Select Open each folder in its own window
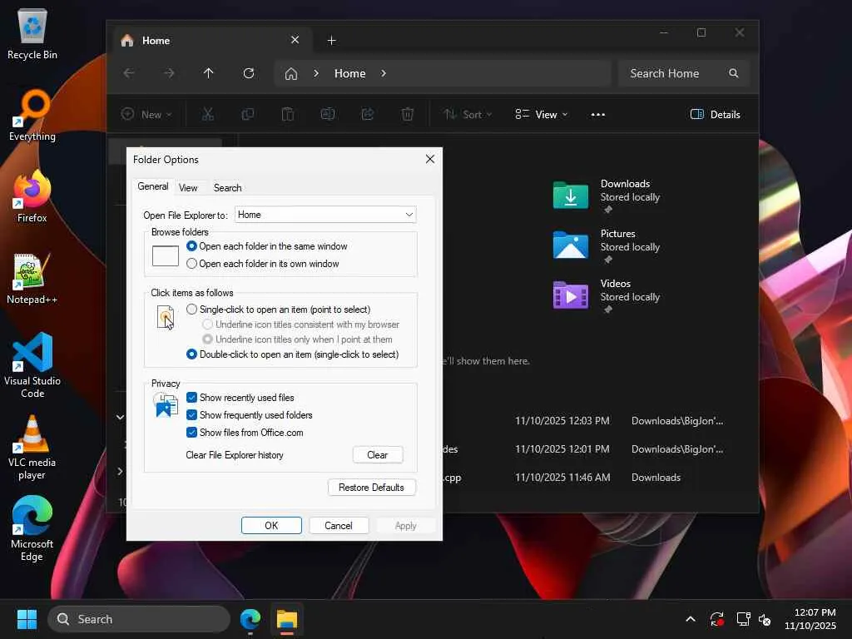852x639 pixels. (x=192, y=264)
